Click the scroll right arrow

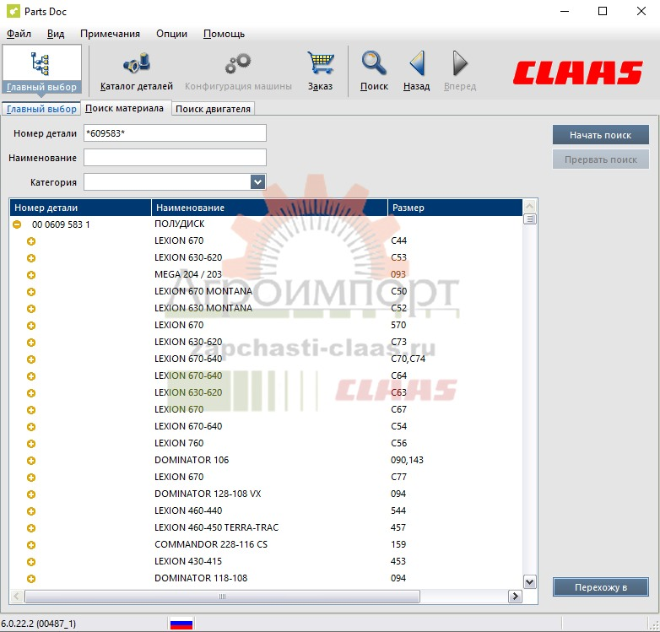tap(515, 597)
